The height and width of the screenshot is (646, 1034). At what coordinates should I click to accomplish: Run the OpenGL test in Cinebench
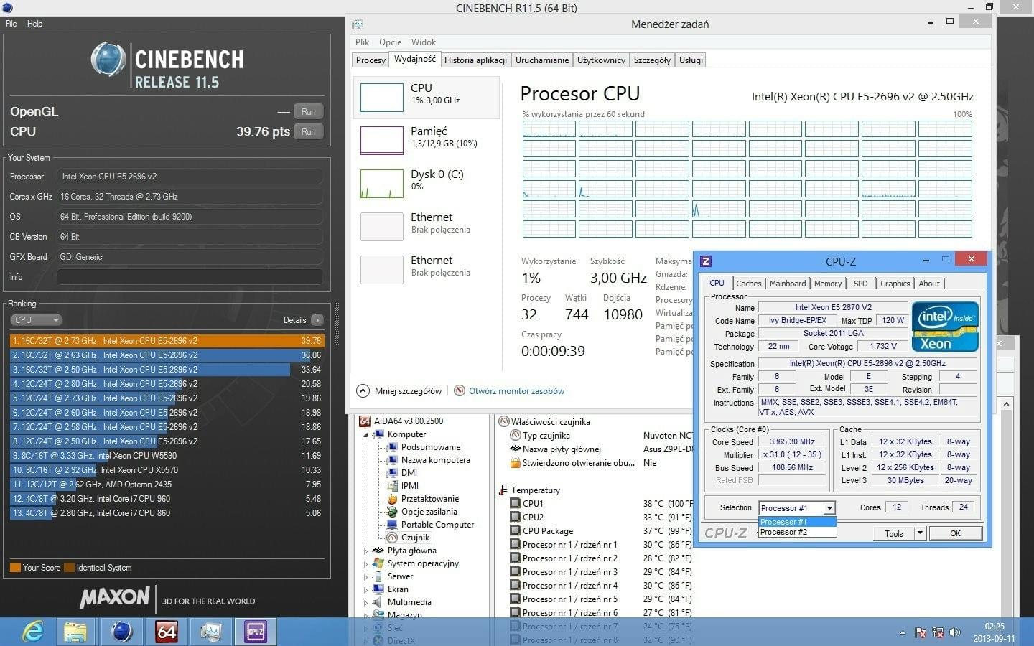(x=309, y=112)
